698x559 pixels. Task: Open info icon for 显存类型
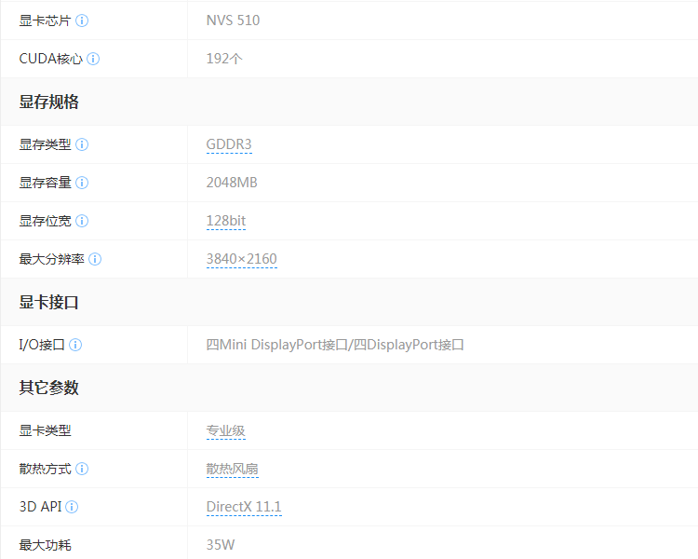(82, 144)
